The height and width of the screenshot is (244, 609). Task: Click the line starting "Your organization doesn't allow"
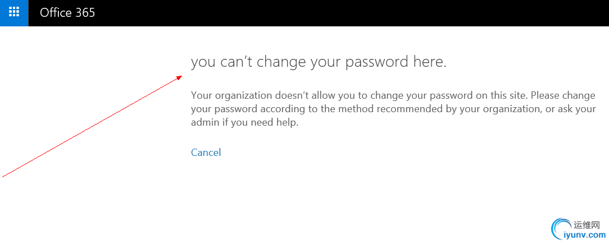point(393,95)
